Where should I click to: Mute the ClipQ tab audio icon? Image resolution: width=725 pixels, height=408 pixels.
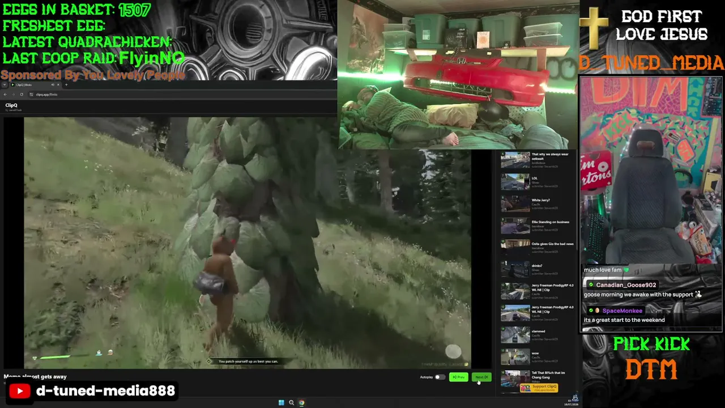click(x=52, y=85)
